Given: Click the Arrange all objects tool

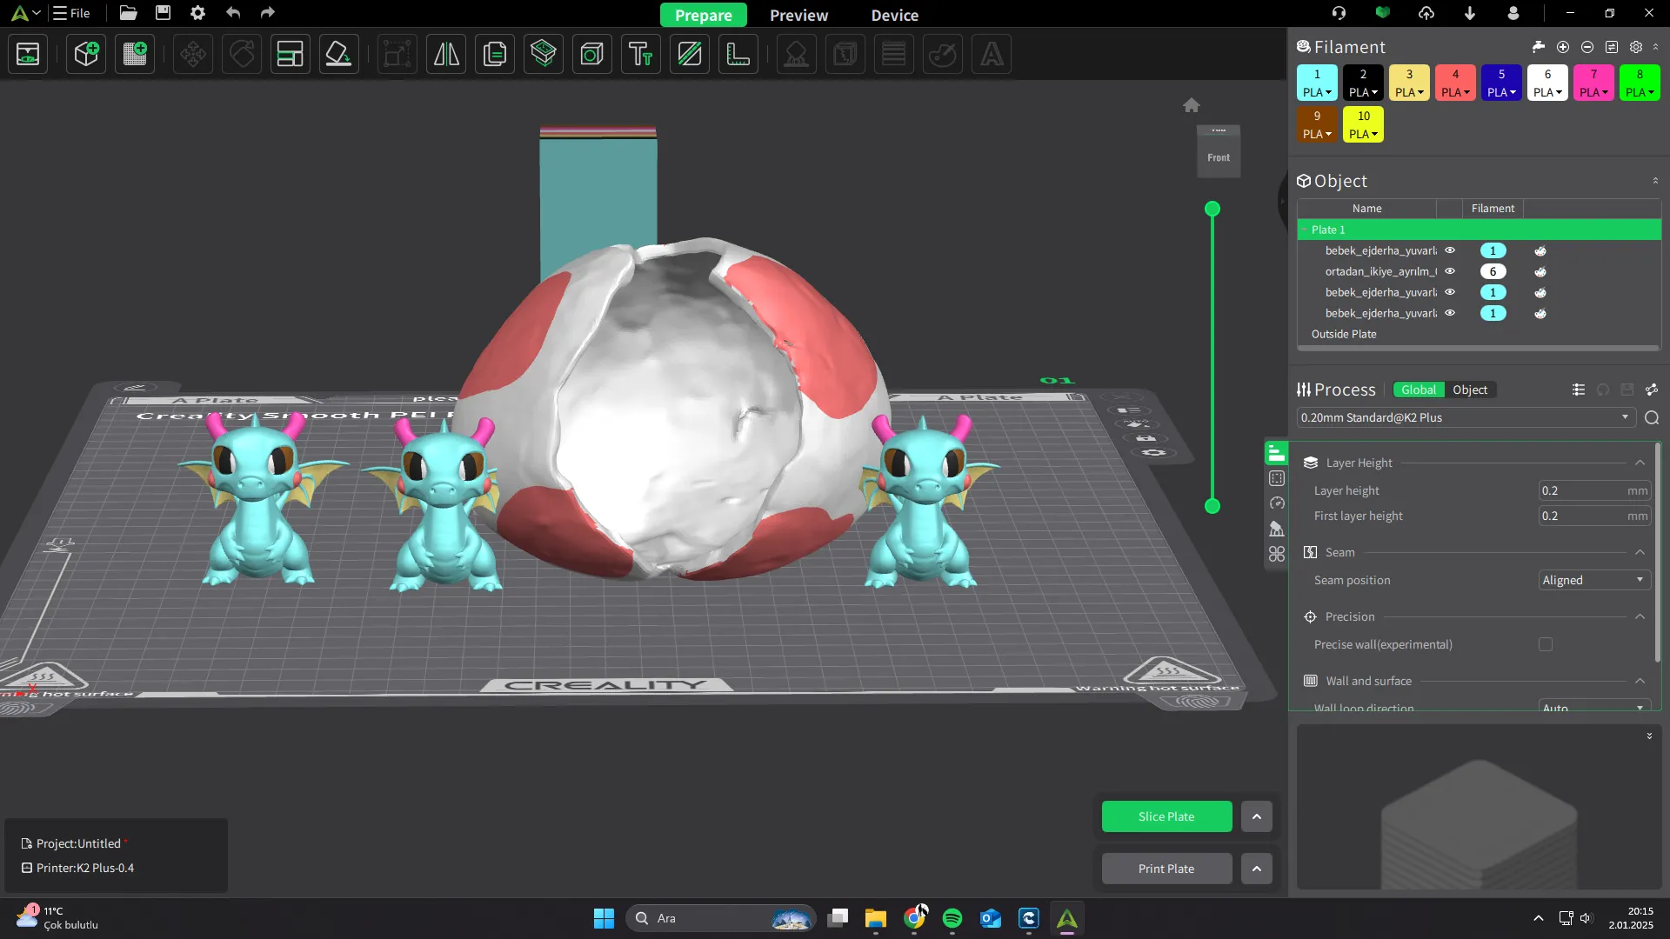Looking at the screenshot, I should click(x=290, y=54).
